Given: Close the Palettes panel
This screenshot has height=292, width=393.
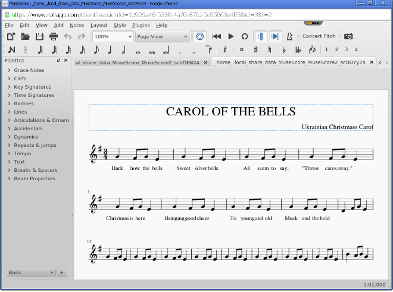Looking at the screenshot, I should pos(66,60).
